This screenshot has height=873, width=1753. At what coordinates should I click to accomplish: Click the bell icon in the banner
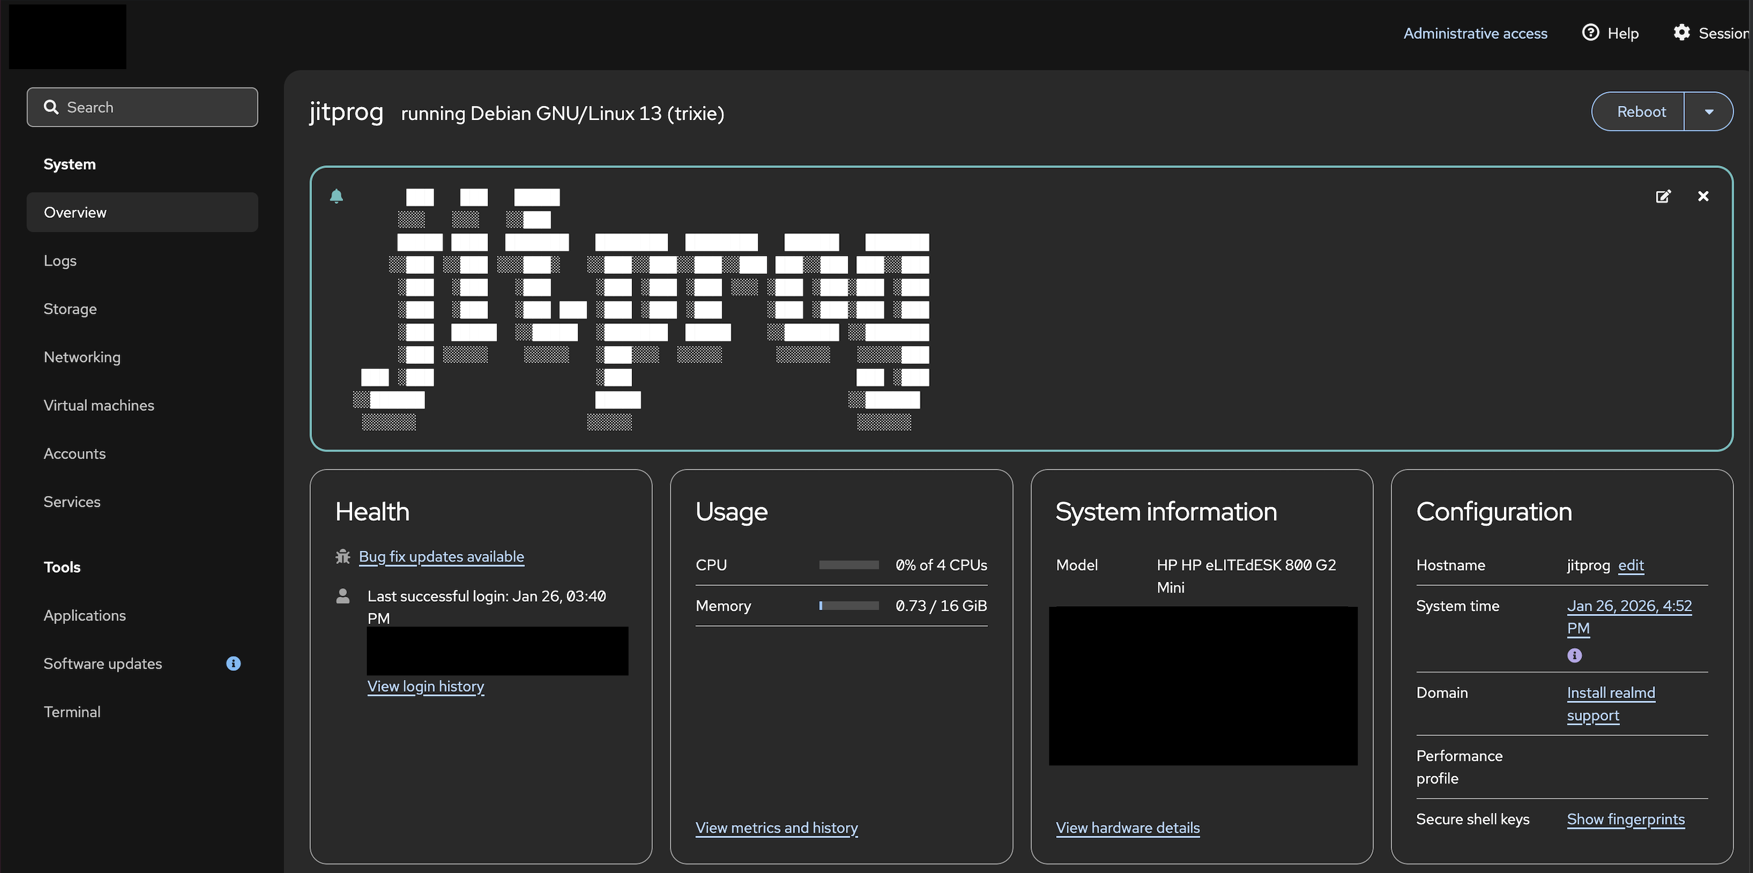[x=336, y=196]
